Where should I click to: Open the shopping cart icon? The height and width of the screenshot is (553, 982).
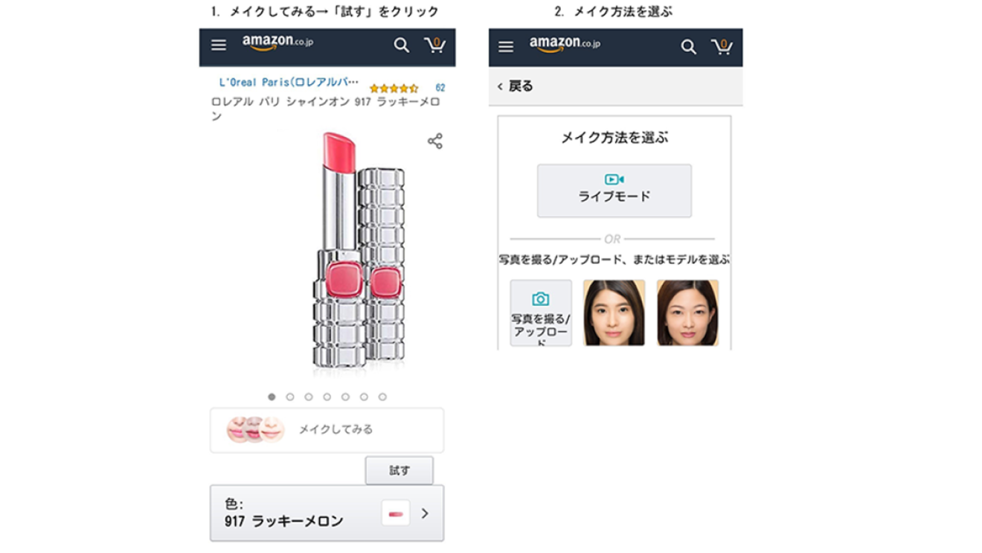435,45
